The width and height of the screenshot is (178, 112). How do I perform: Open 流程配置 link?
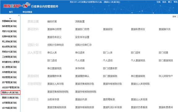[x=80, y=21]
